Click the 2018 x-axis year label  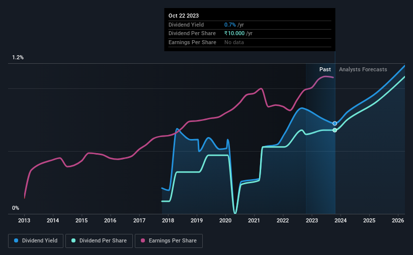coord(168,220)
